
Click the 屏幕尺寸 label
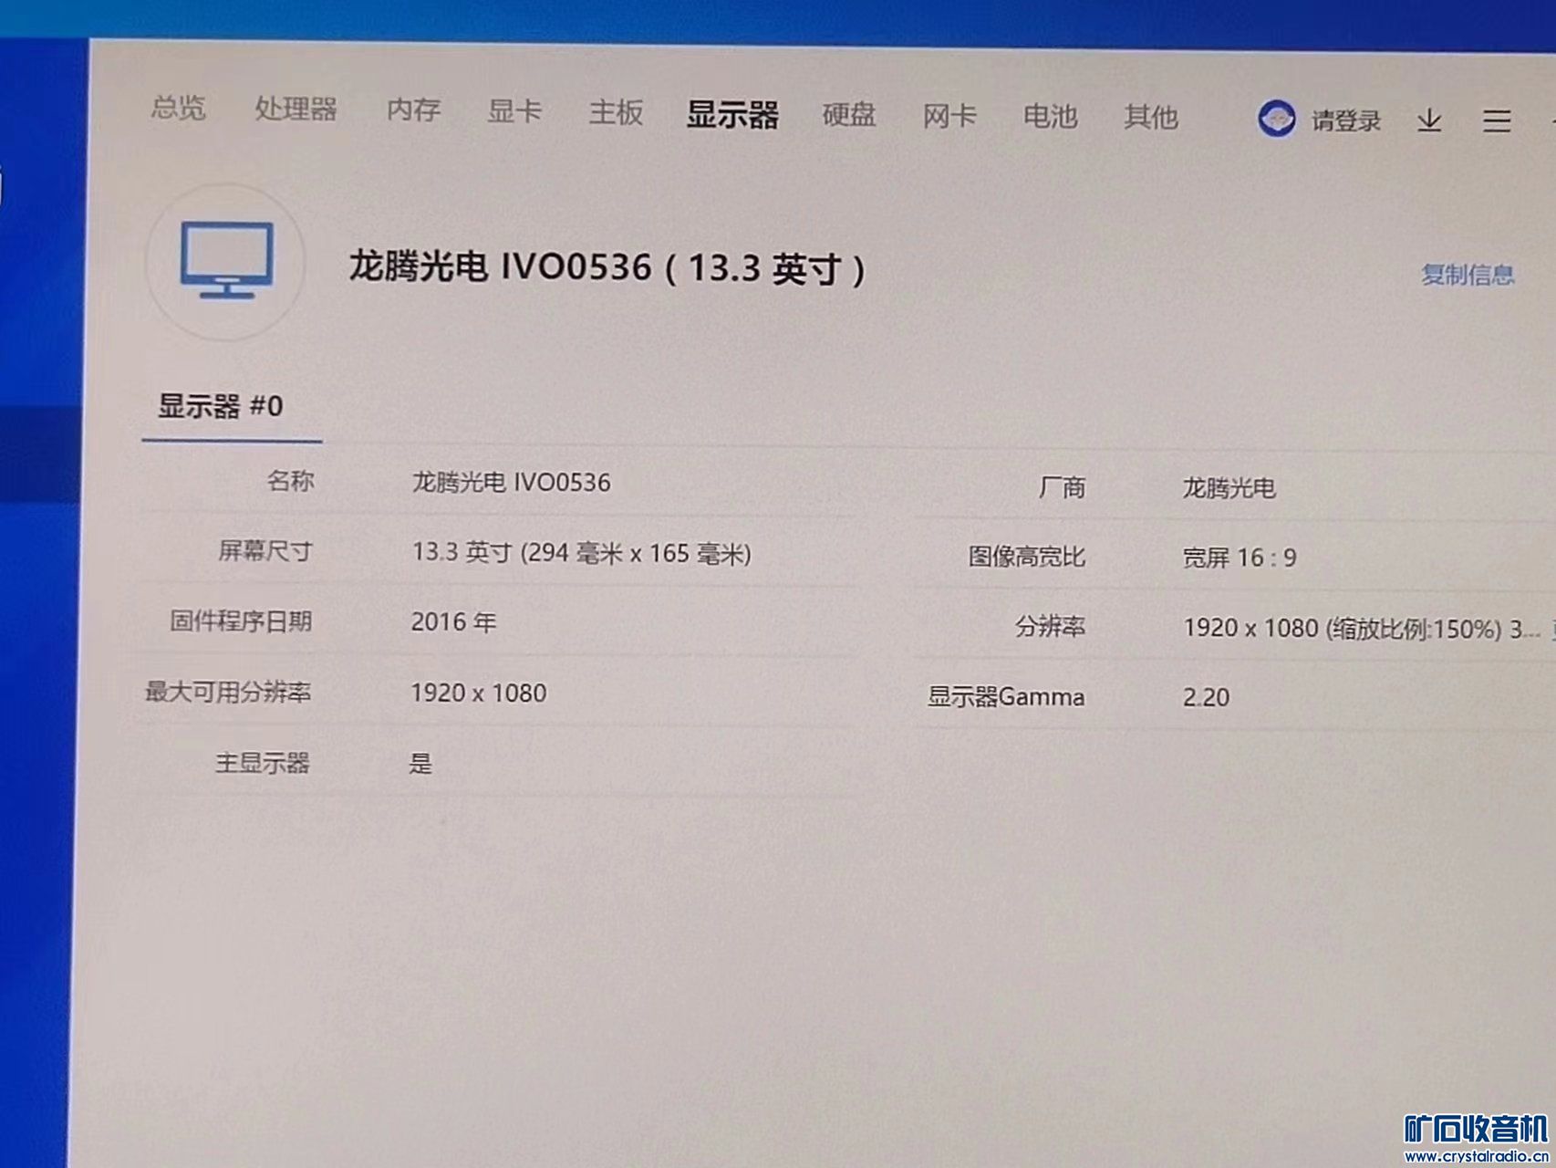(x=265, y=550)
